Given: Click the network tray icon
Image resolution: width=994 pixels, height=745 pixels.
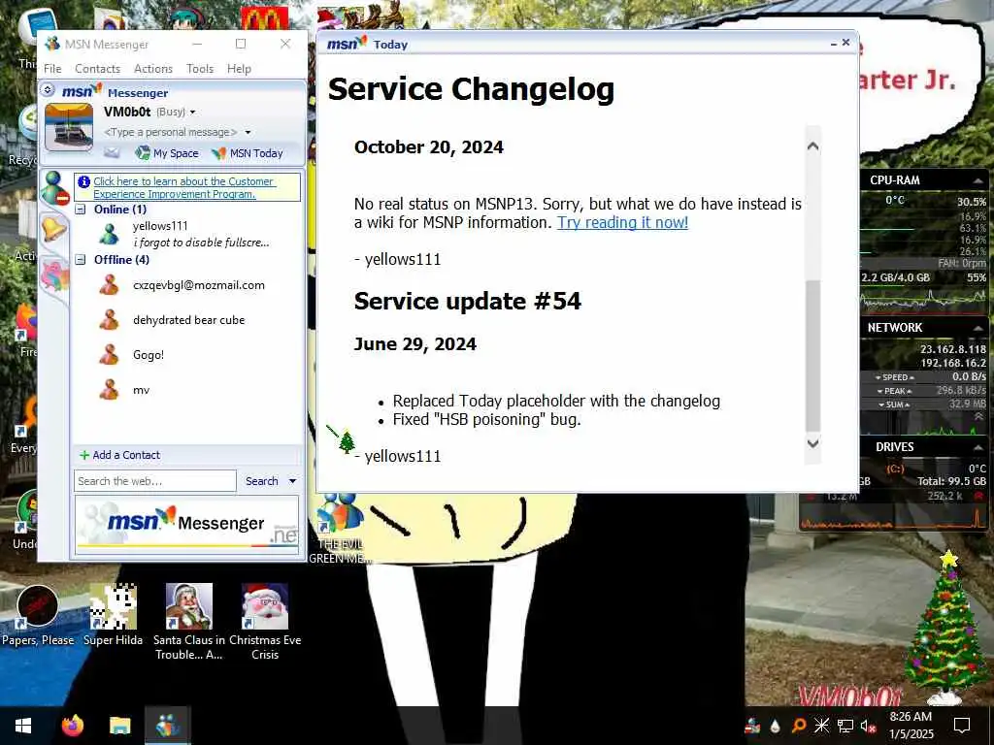Looking at the screenshot, I should [x=845, y=726].
